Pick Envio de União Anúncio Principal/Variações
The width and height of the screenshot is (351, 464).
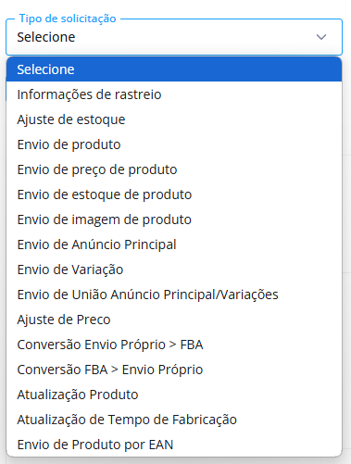coord(174,295)
